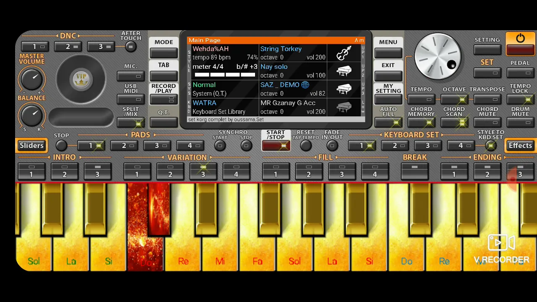Viewport: 537px width, 302px height.
Task: Toggle Auto Fill
Action: (388, 122)
